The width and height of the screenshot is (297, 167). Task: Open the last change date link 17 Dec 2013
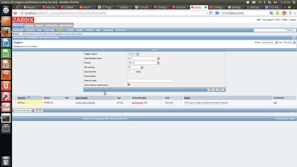[x=85, y=103]
